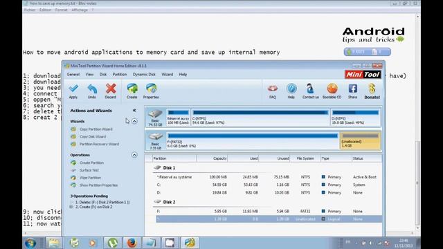443x249 pixels.
Task: Open the FAQ lifebuoy icon
Action: click(273, 91)
